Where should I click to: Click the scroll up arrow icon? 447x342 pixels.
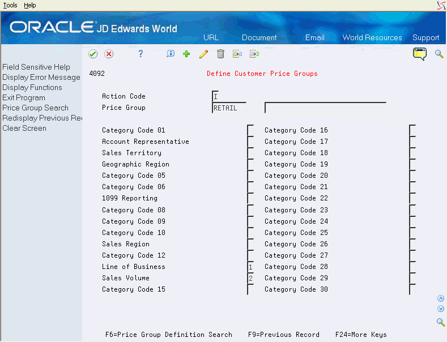point(441,298)
